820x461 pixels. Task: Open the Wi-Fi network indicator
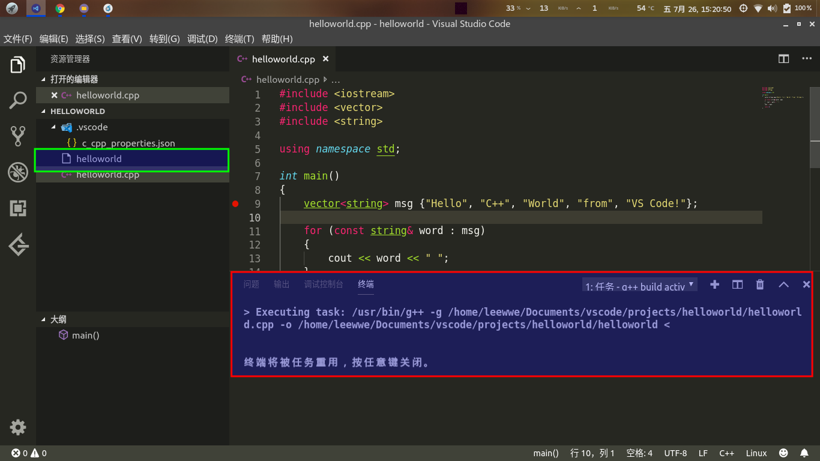(758, 8)
